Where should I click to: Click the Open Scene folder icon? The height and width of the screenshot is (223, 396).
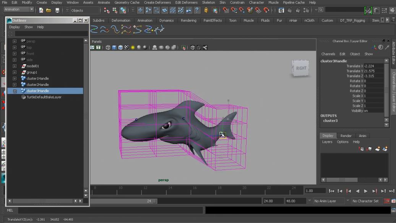[49, 10]
